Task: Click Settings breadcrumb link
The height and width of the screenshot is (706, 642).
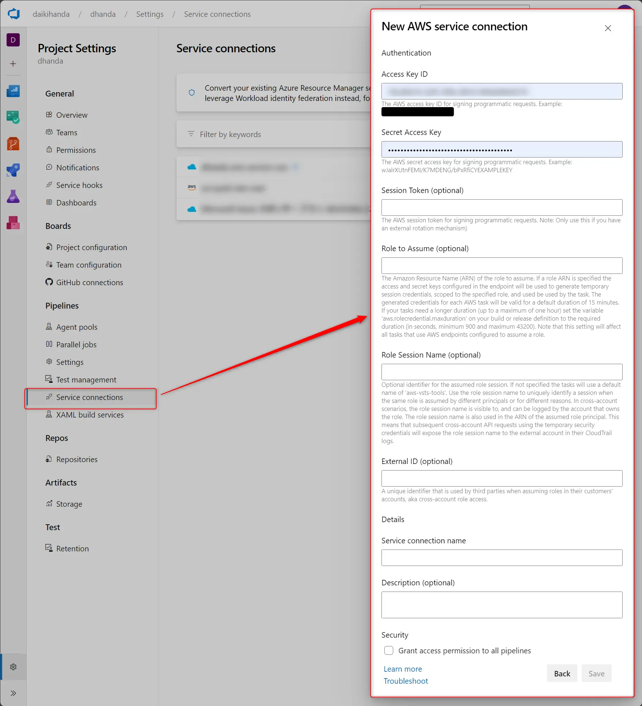Action: pyautogui.click(x=150, y=14)
